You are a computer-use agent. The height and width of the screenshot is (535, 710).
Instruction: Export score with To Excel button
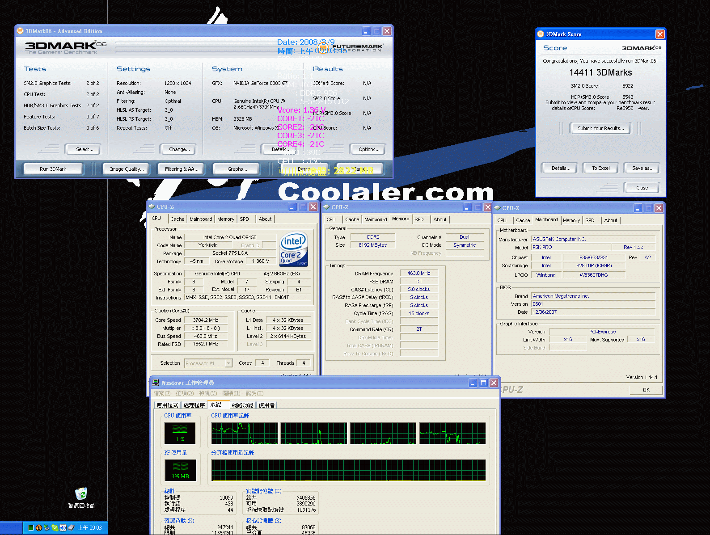point(600,168)
